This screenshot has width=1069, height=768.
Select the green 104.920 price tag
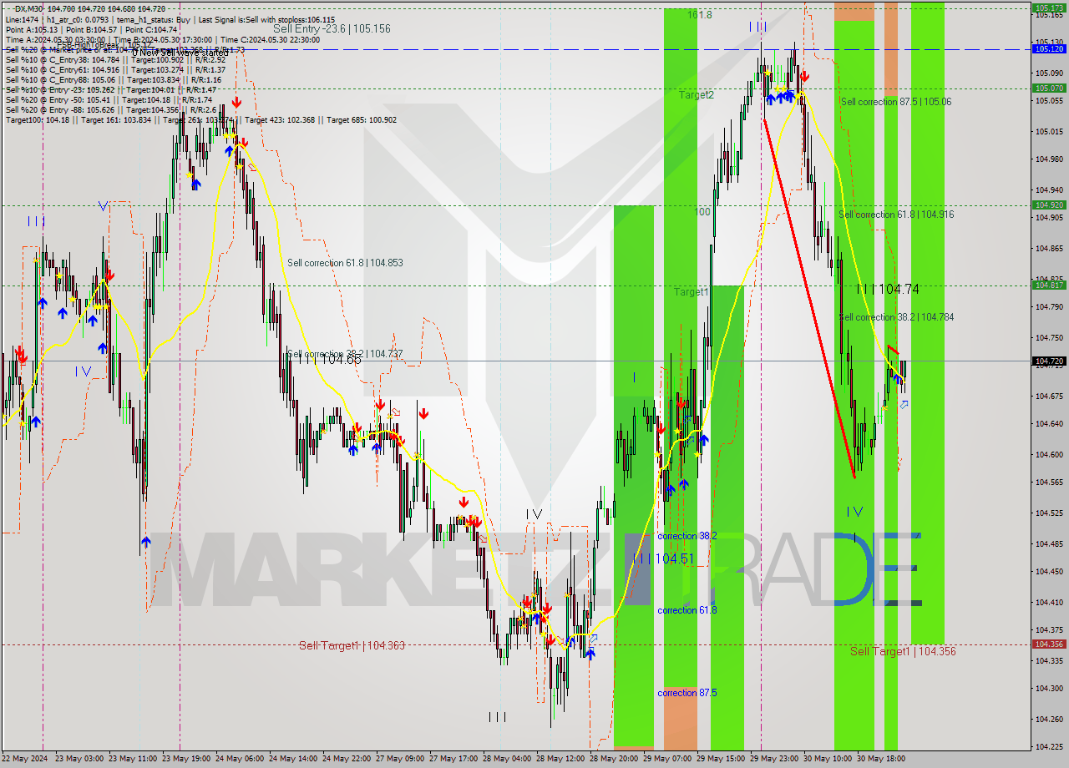1049,205
